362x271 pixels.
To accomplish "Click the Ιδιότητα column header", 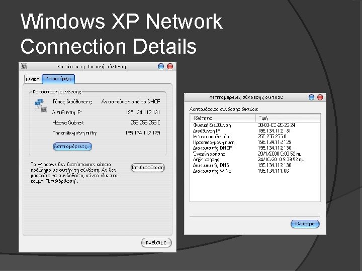I will (x=223, y=118).
